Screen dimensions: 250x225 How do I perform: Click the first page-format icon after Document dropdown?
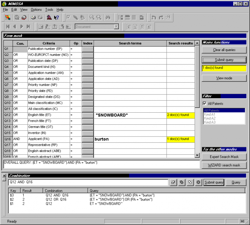[128, 27]
